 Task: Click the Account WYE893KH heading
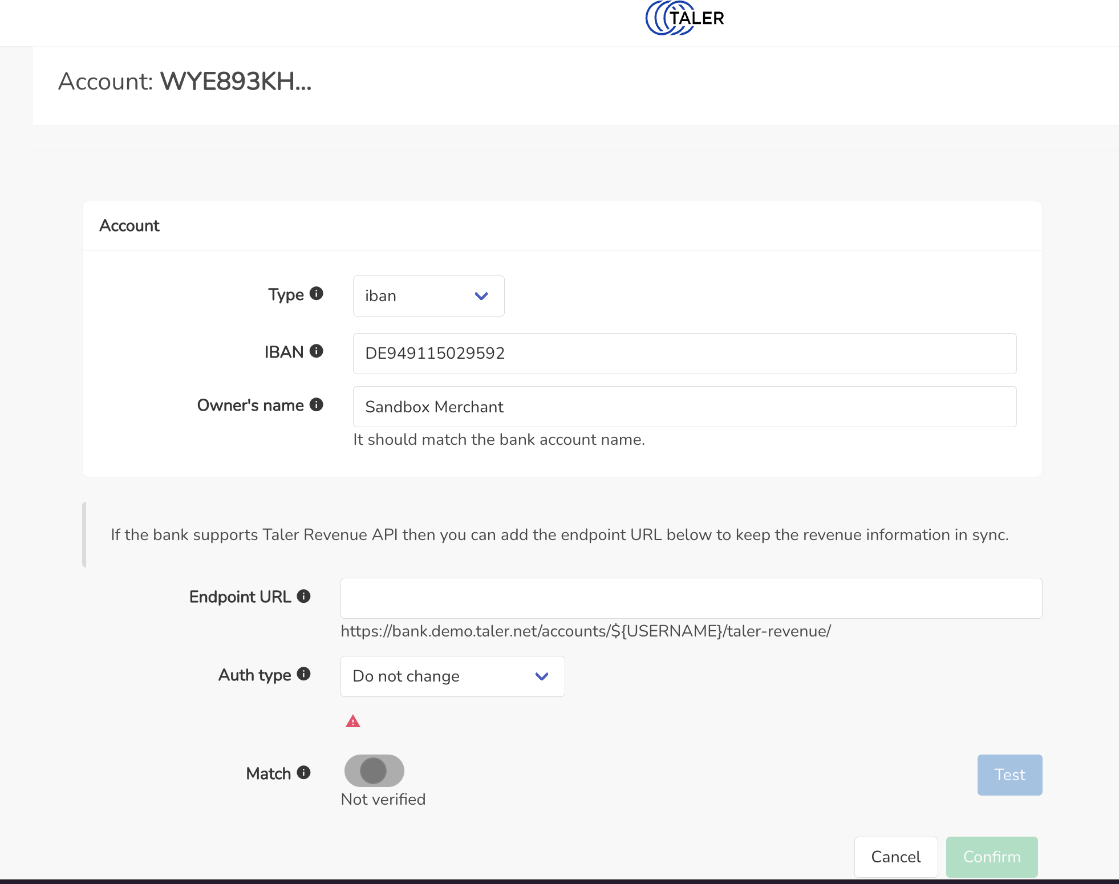pos(185,82)
